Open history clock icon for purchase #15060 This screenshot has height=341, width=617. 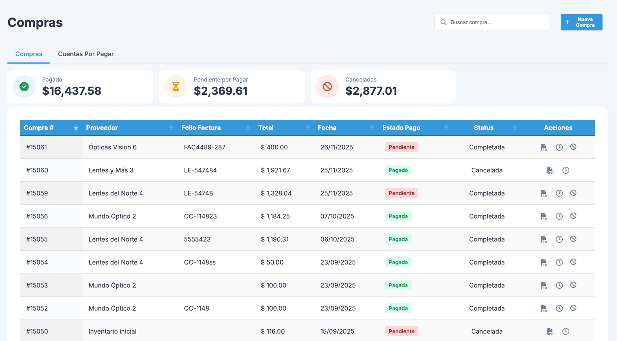tap(566, 170)
